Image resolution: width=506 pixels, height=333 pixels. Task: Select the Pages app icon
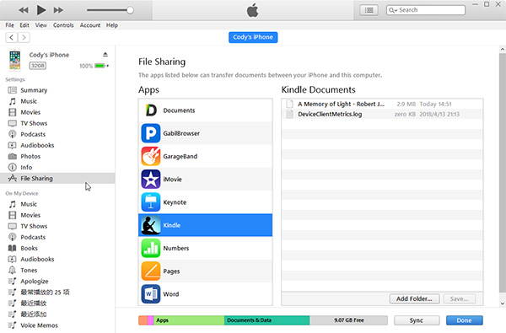click(151, 271)
